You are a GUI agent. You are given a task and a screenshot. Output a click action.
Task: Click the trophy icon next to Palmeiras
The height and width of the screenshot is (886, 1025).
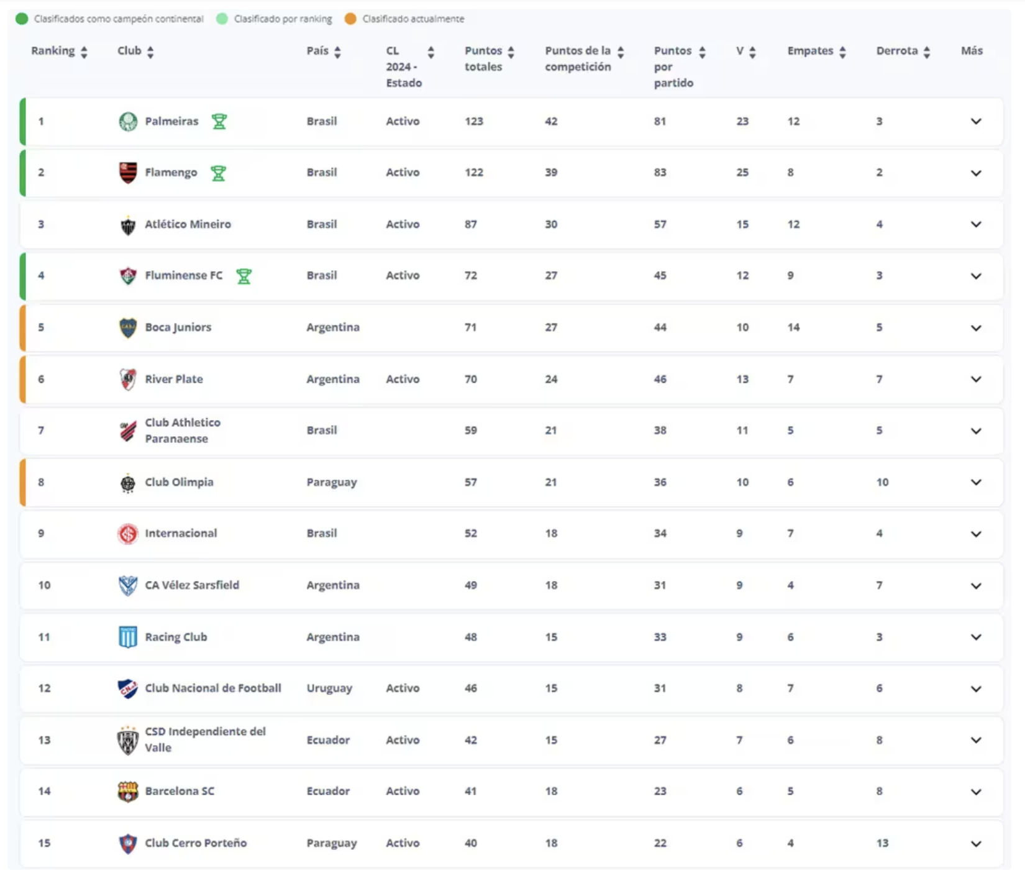219,121
